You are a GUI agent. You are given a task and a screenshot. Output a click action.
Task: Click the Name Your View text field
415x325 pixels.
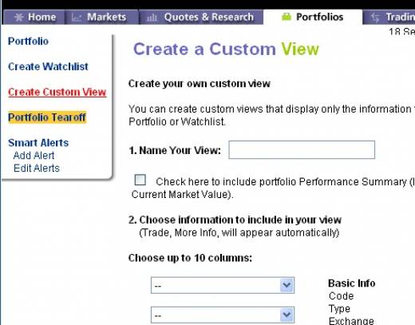click(302, 150)
